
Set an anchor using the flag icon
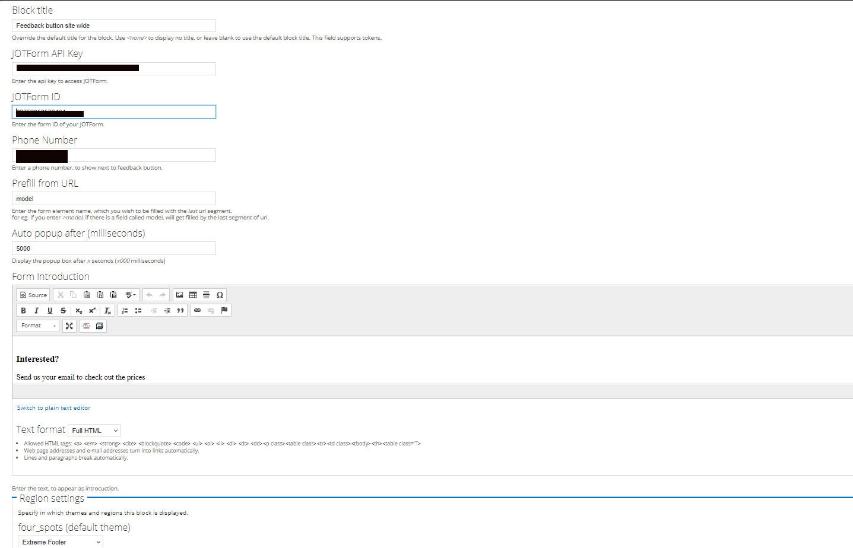[224, 310]
